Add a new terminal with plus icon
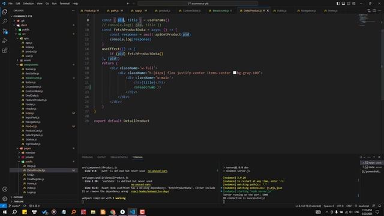This screenshot has height=216, width=384. (361, 157)
